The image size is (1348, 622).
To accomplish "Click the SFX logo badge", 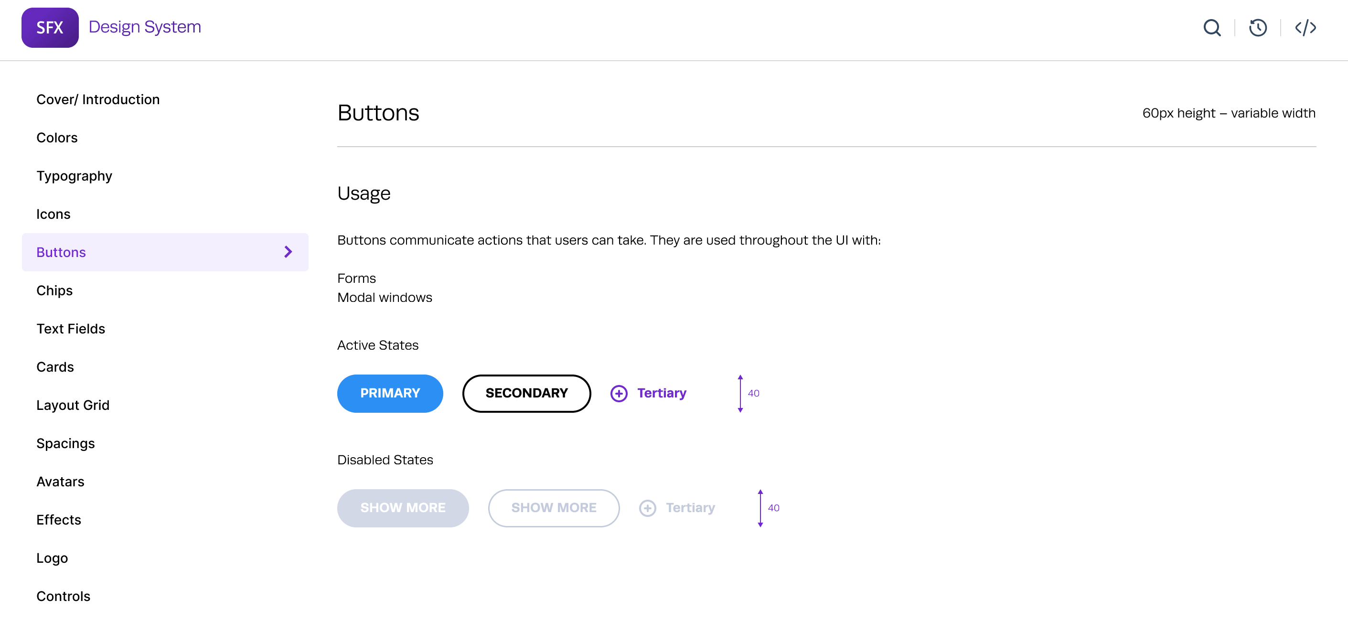I will (50, 28).
